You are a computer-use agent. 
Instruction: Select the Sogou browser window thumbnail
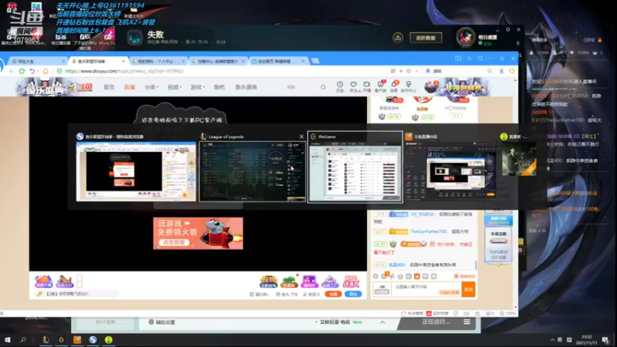[136, 171]
